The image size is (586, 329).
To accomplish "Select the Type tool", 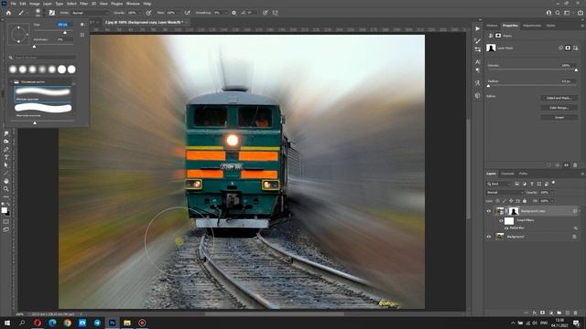I will click(x=6, y=157).
